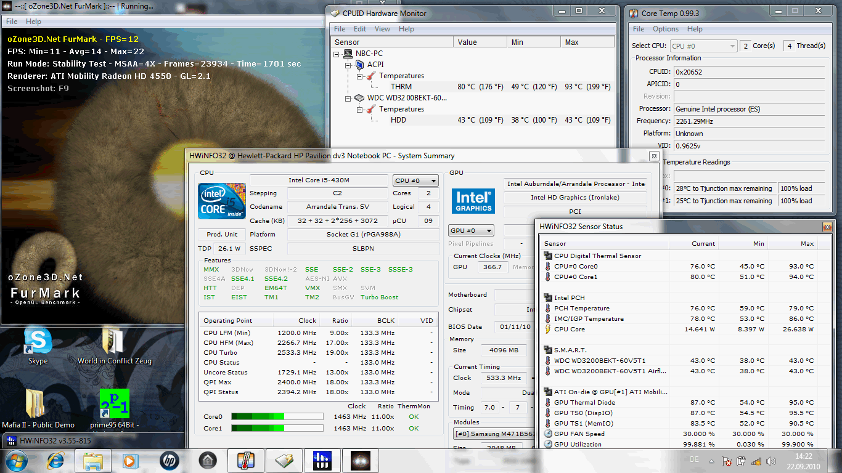Open the FurMark File menu
Image resolution: width=842 pixels, height=473 pixels.
(12, 21)
